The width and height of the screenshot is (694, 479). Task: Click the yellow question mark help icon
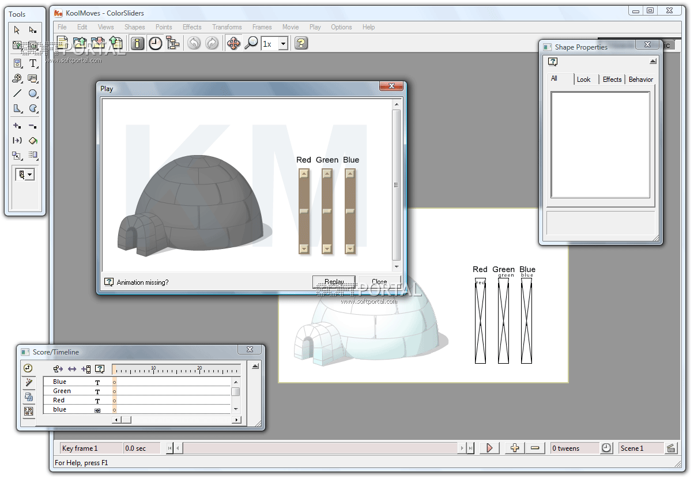[300, 43]
